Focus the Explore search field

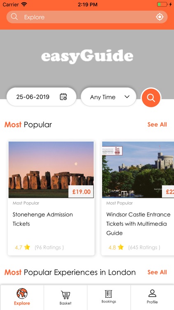(87, 17)
